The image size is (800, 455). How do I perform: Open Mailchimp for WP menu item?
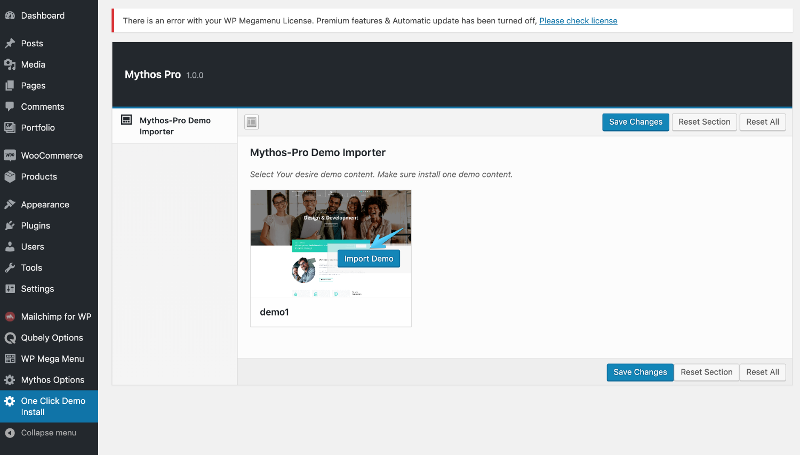[49, 316]
